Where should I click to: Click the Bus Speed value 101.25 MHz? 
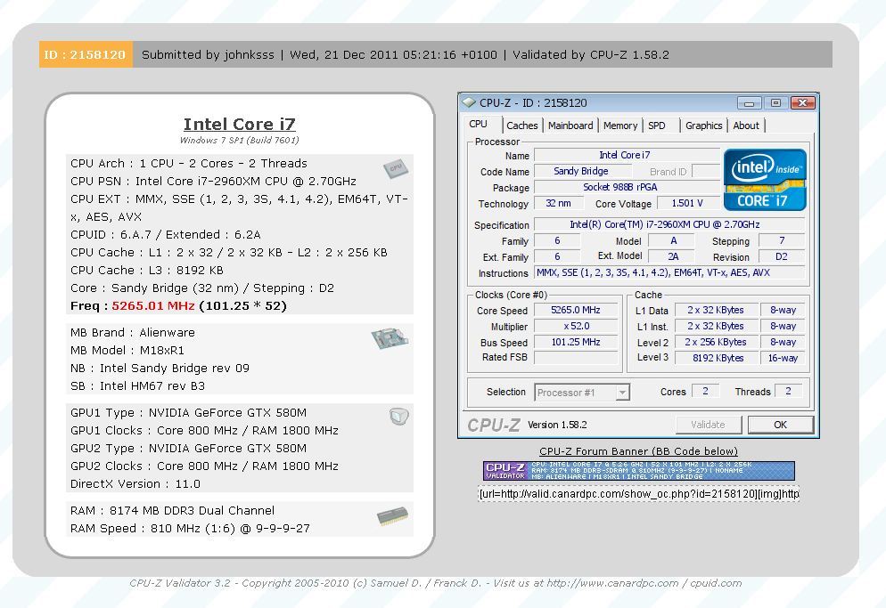[x=575, y=342]
